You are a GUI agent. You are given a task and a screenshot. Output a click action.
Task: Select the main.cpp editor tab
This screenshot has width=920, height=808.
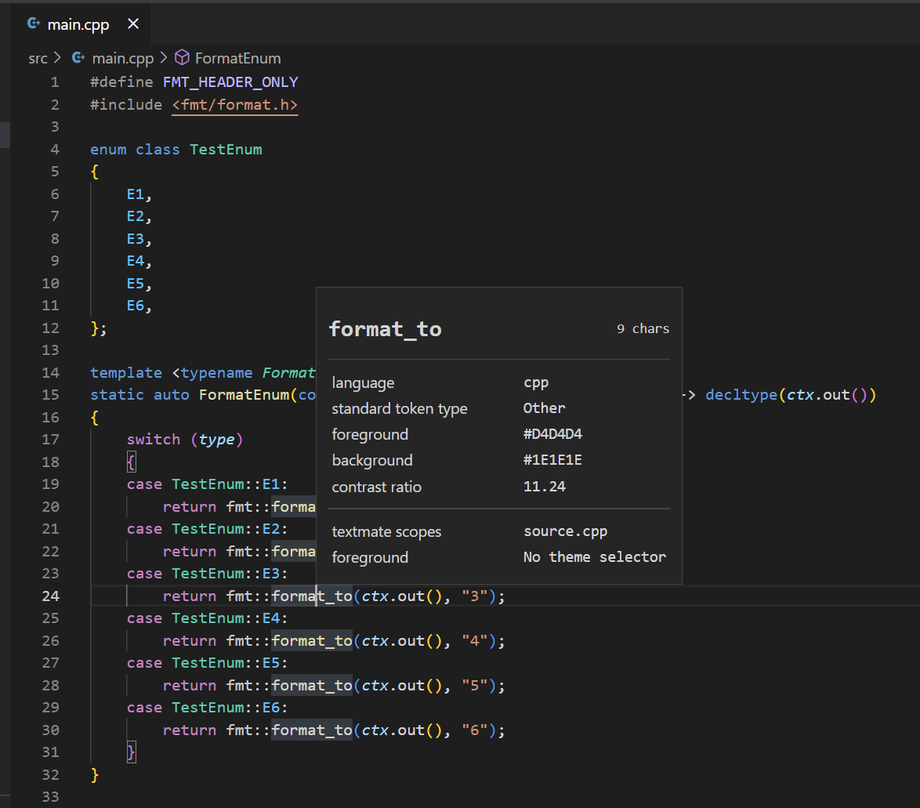pos(81,24)
